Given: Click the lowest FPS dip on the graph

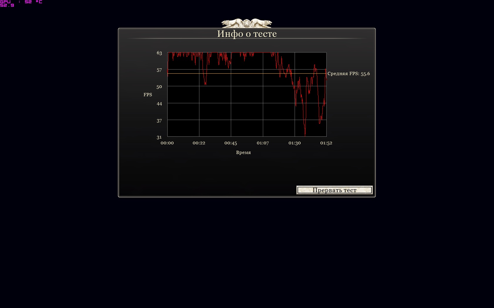Looking at the screenshot, I should 305,135.
